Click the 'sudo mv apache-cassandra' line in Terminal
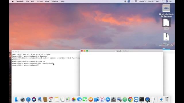 [x=46, y=58]
